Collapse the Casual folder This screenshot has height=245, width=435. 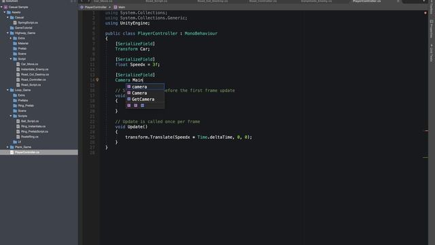(x=7, y=18)
